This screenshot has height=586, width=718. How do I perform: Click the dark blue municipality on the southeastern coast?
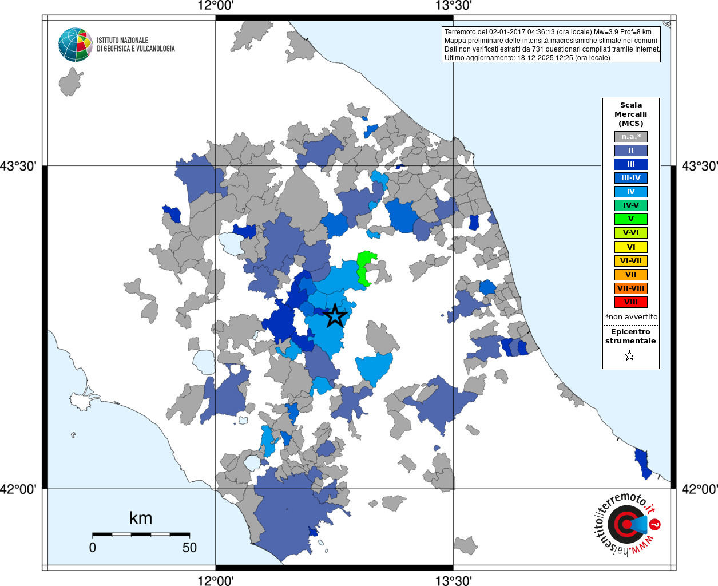pos(644,463)
